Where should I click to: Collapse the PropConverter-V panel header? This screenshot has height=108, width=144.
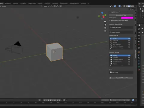click(x=115, y=12)
